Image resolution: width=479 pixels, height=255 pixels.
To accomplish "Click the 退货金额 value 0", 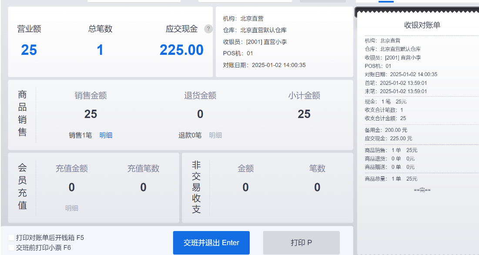I will click(x=200, y=114).
